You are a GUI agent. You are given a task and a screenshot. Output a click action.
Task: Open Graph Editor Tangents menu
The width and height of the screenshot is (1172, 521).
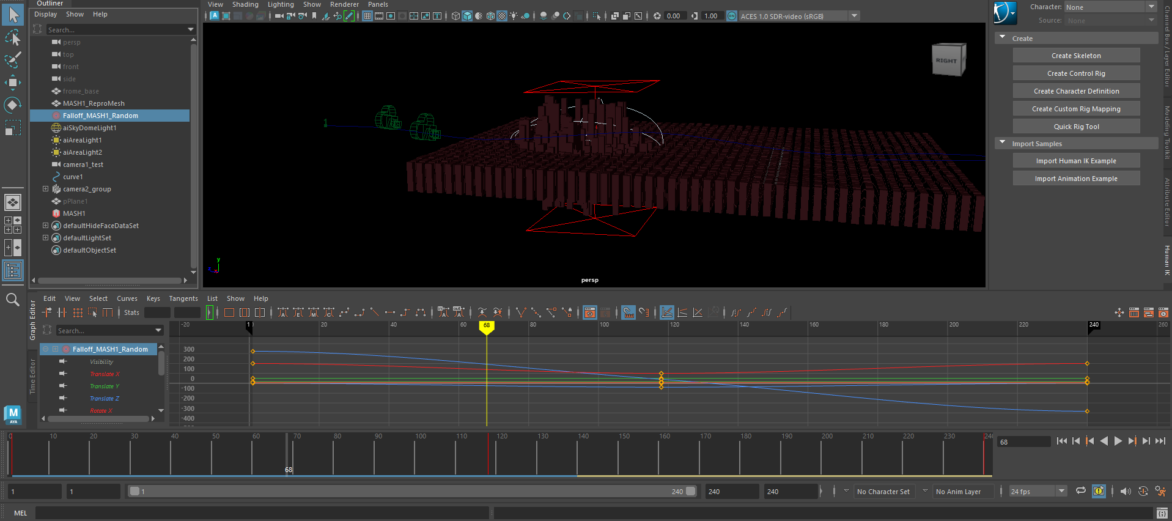coord(183,298)
